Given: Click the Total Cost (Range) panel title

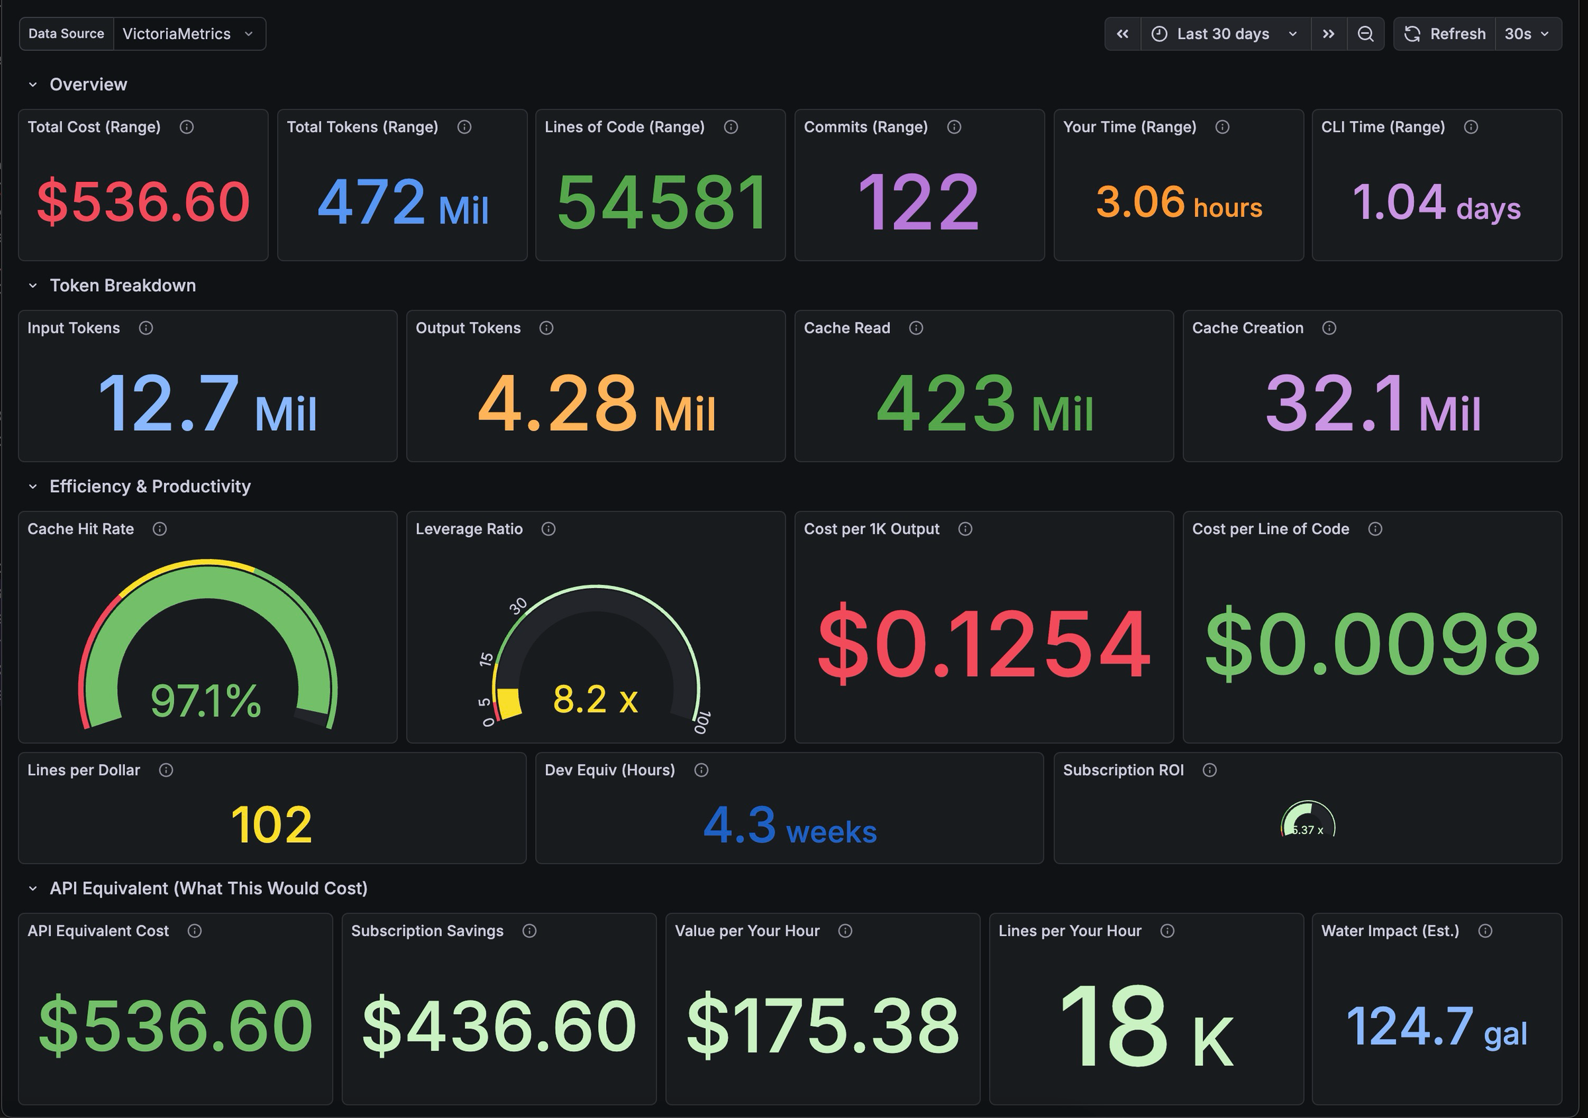Looking at the screenshot, I should point(94,127).
